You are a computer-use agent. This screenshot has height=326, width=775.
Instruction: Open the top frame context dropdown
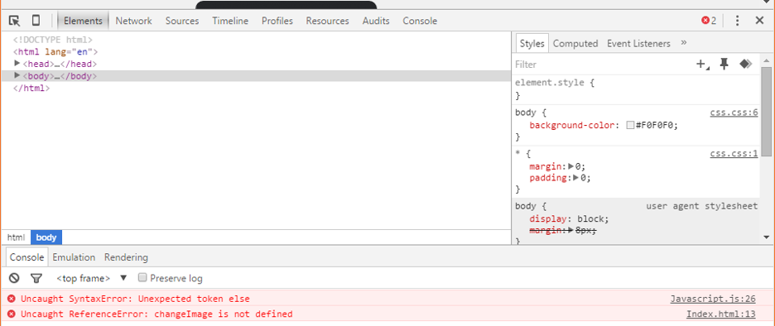pos(92,278)
